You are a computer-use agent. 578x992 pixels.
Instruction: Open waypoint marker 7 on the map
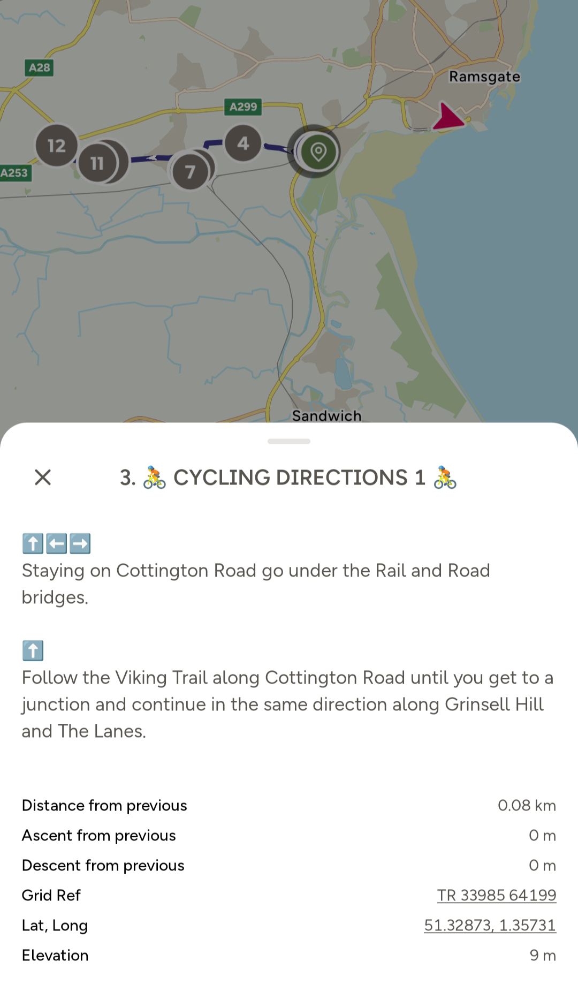190,172
